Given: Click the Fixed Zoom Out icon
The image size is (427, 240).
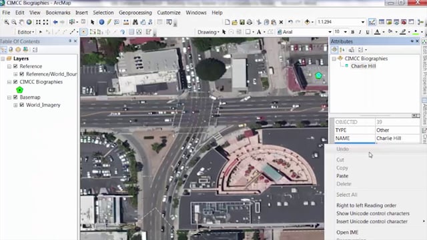Looking at the screenshot, I should [x=45, y=22].
